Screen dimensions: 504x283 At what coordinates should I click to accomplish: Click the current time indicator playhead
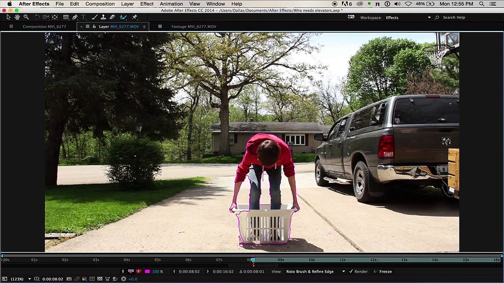[x=253, y=260]
